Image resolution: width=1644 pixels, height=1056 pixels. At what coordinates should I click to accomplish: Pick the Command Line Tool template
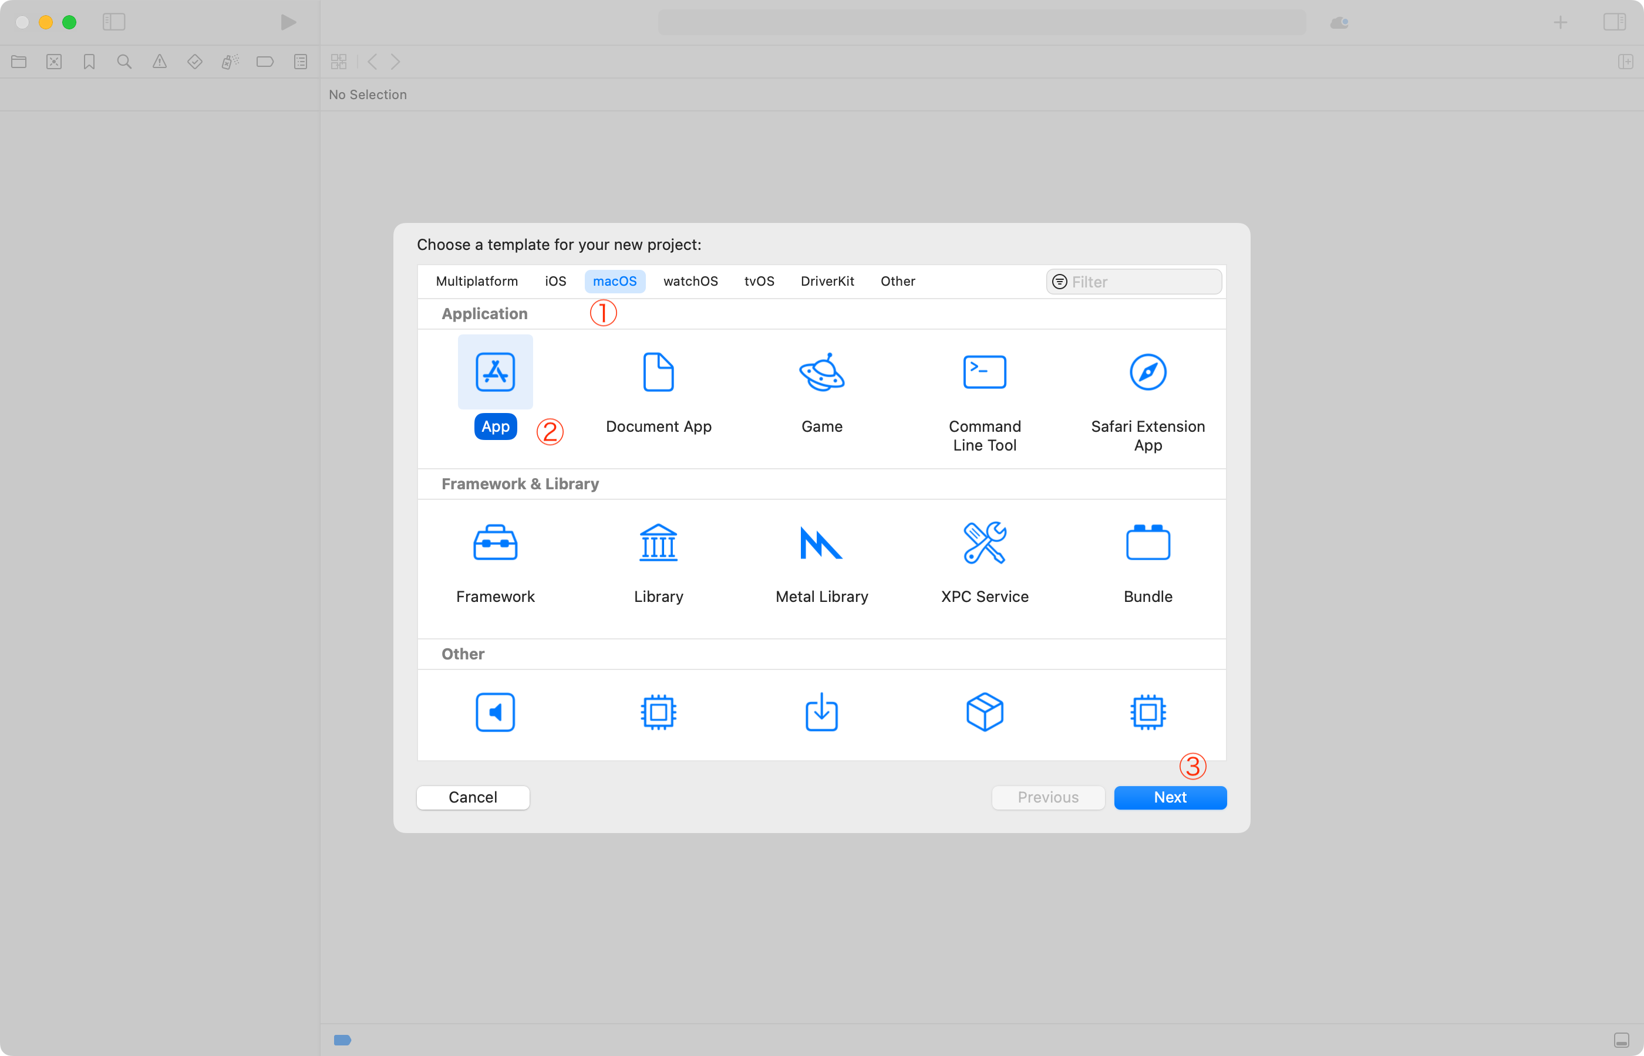pyautogui.click(x=985, y=373)
